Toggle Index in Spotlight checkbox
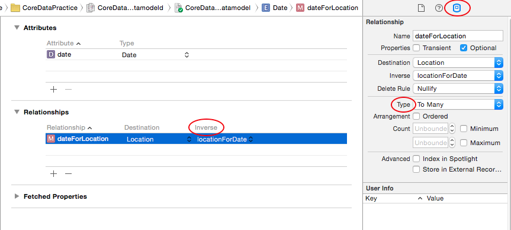This screenshot has height=230, width=511. coord(416,159)
